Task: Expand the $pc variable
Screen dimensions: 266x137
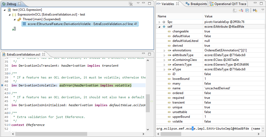Action: [x=159, y=22]
